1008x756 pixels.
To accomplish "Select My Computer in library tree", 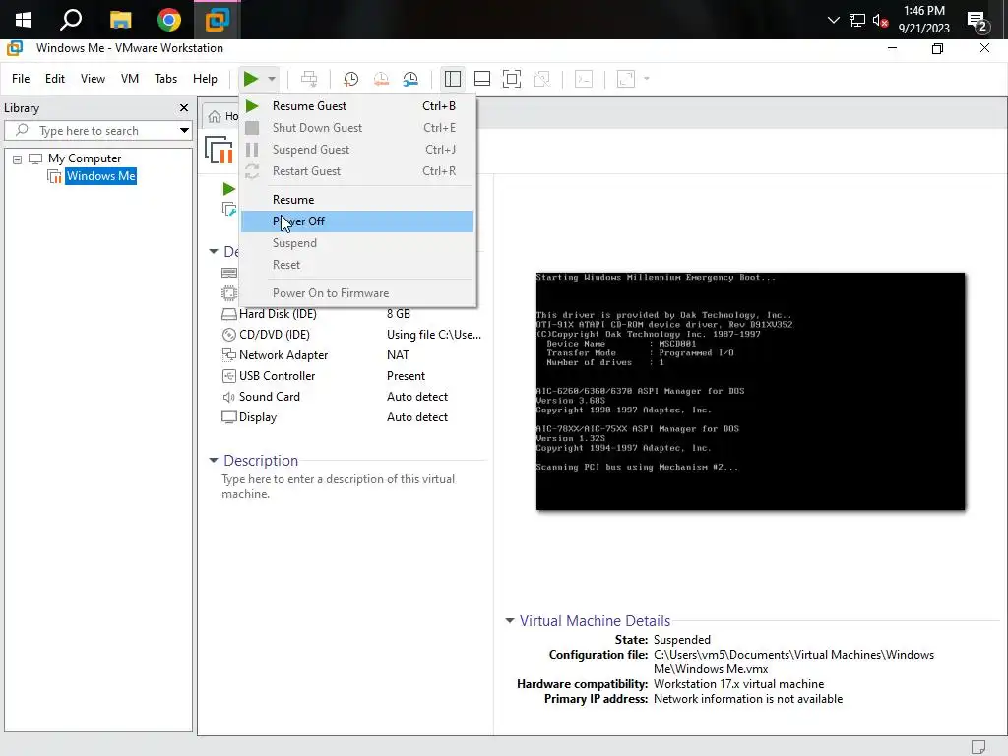I will point(85,158).
